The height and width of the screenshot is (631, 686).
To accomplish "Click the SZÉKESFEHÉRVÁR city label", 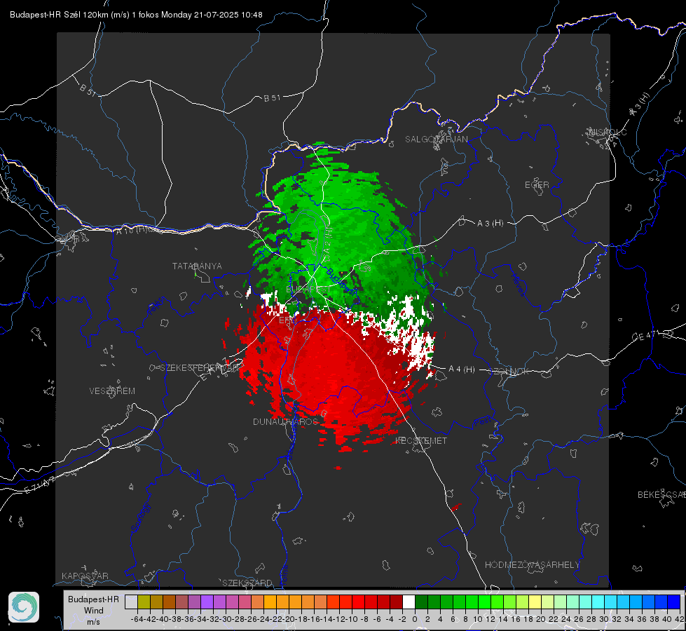I will point(201,368).
